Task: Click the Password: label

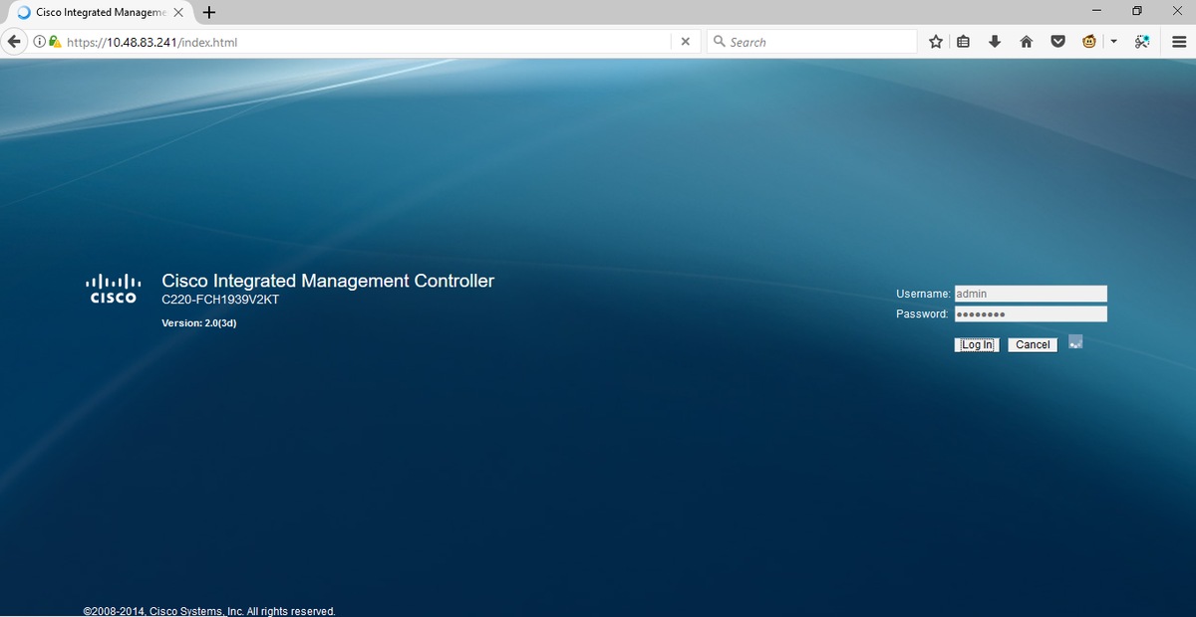Action: 922,314
